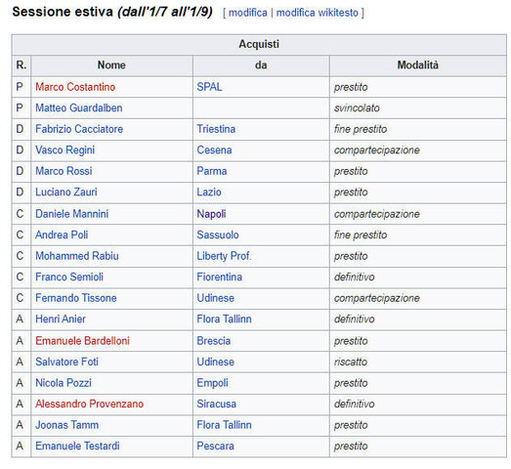
Task: Open the 'modifica wikitesto' link
Action: tap(318, 13)
